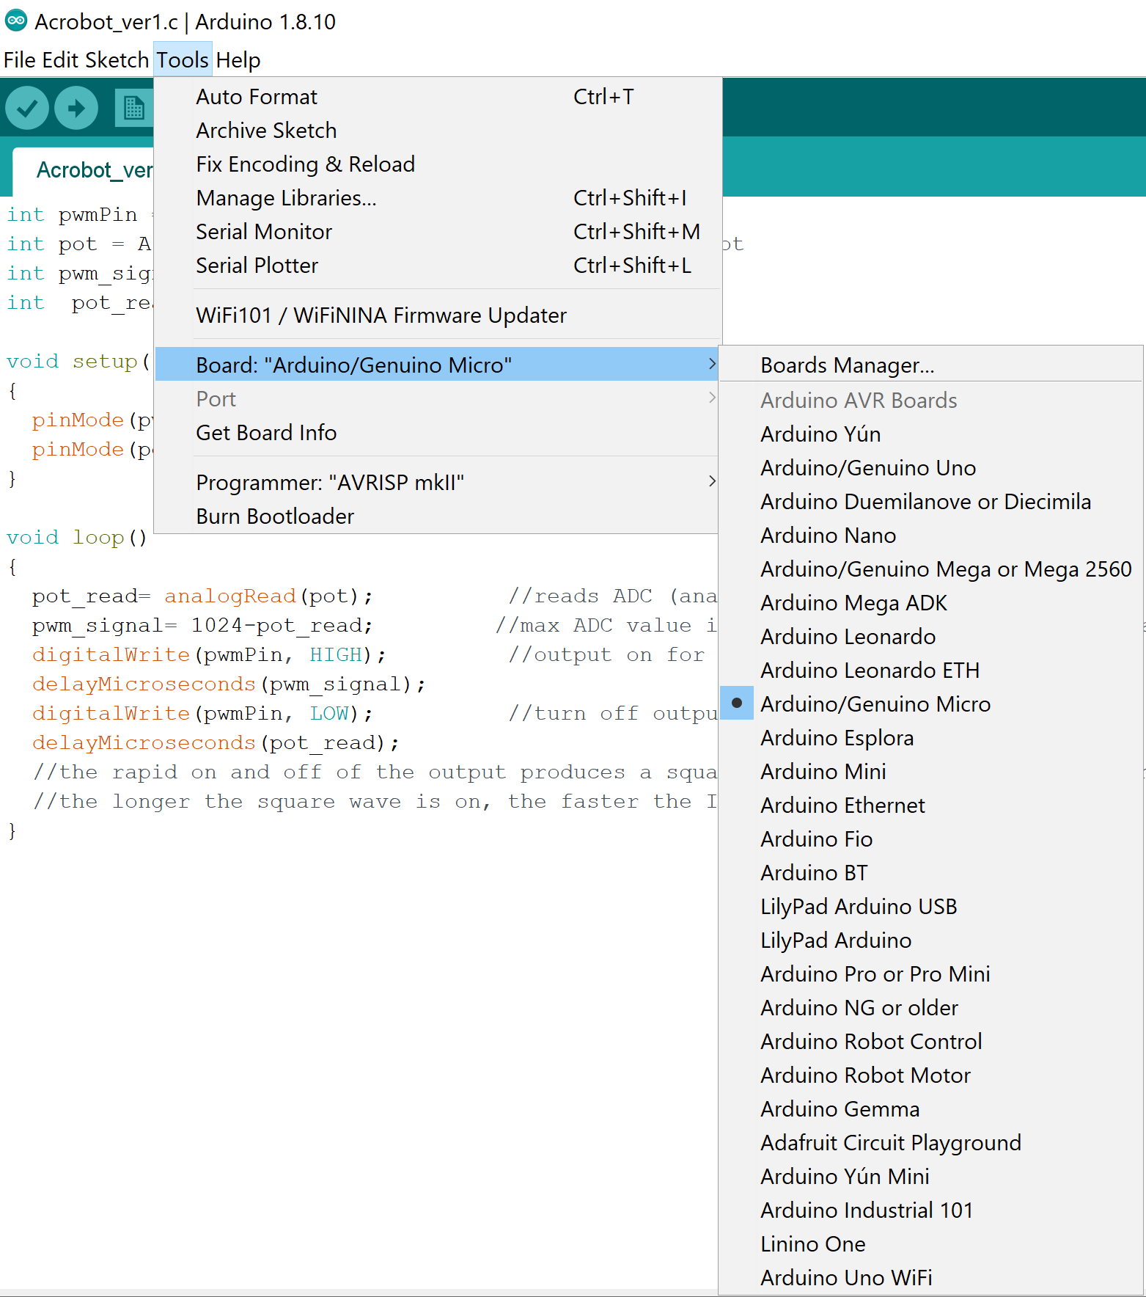Select the Arduino/Genuino Micro radio option
This screenshot has height=1297, width=1146.
click(931, 704)
